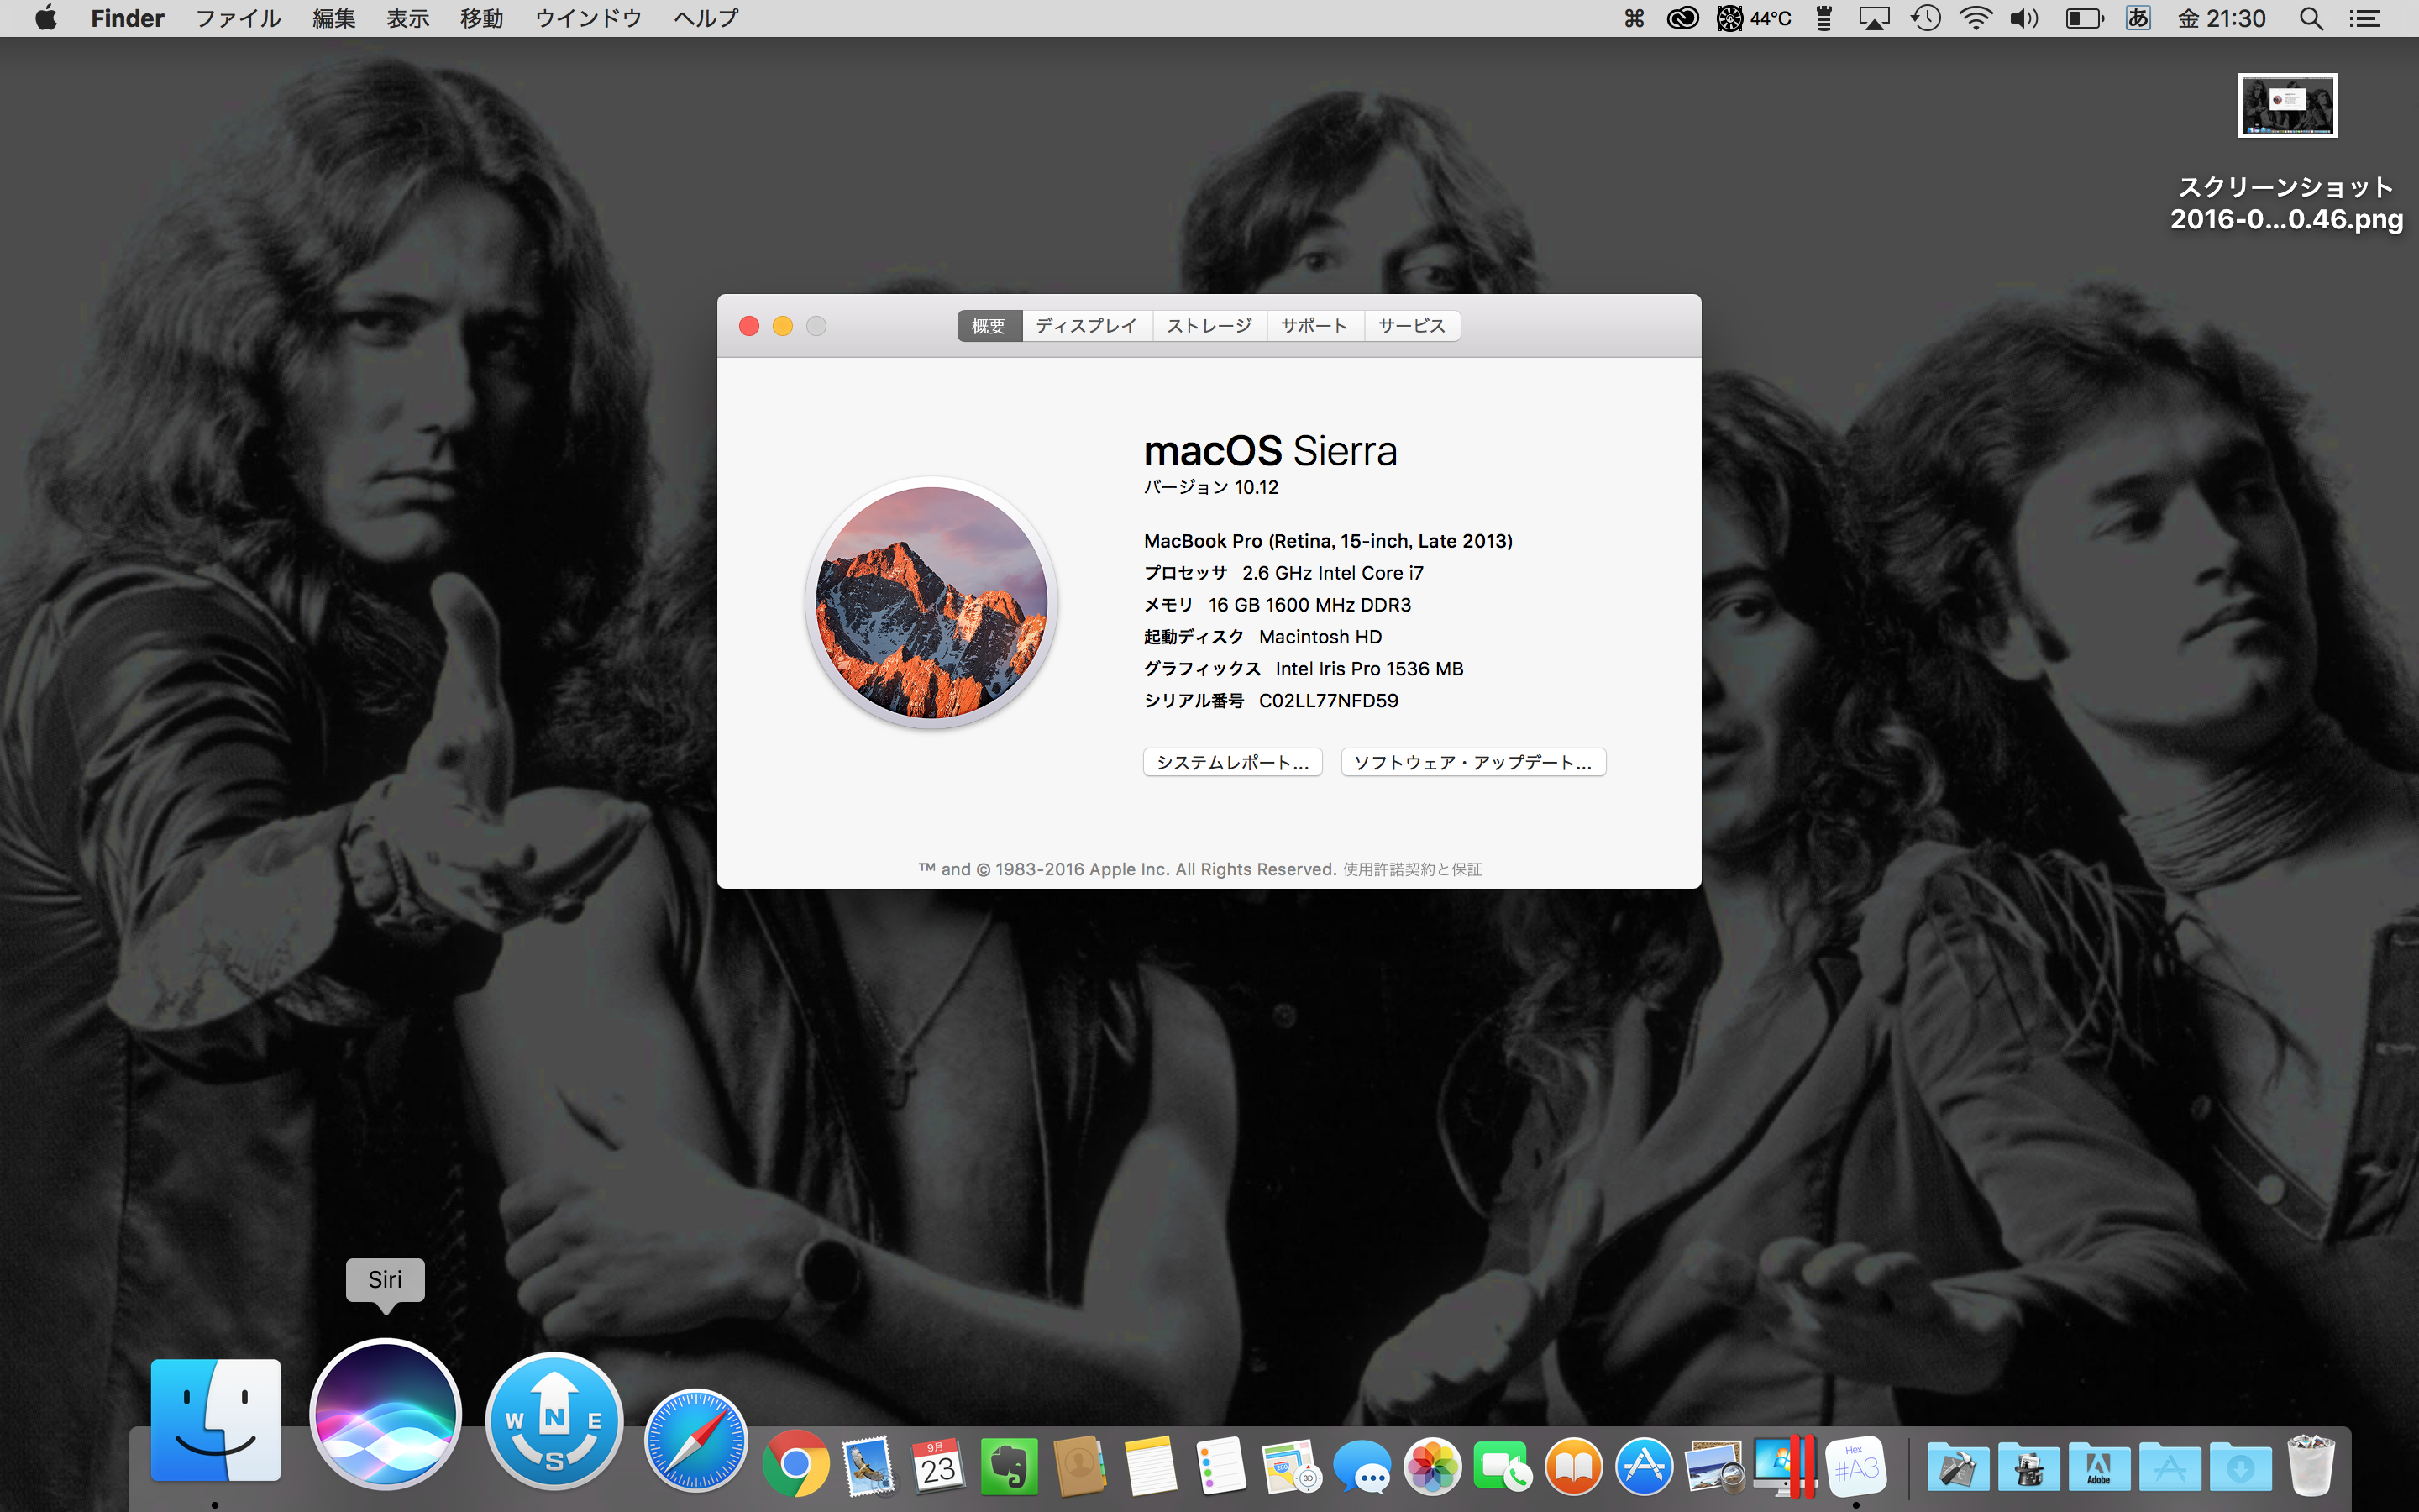Launch Safari from the Dock

695,1440
